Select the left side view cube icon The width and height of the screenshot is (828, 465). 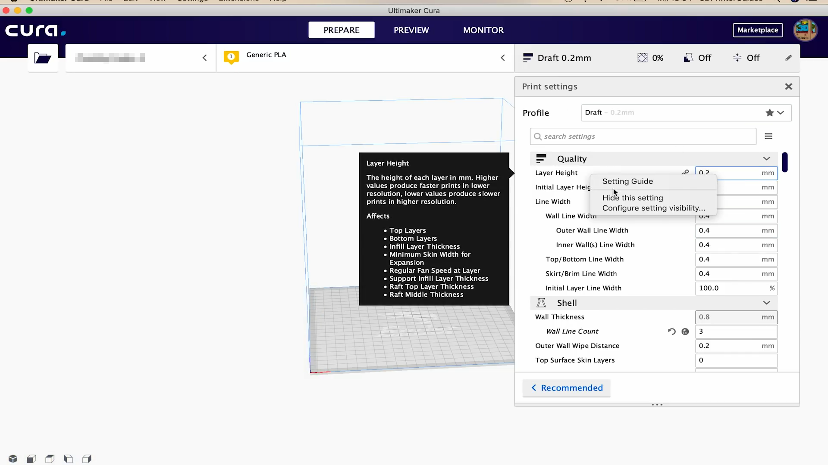tap(68, 459)
